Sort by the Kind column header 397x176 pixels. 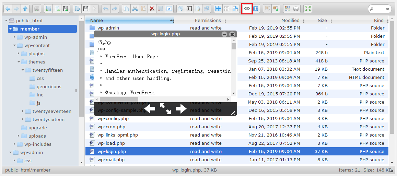pos(378,21)
